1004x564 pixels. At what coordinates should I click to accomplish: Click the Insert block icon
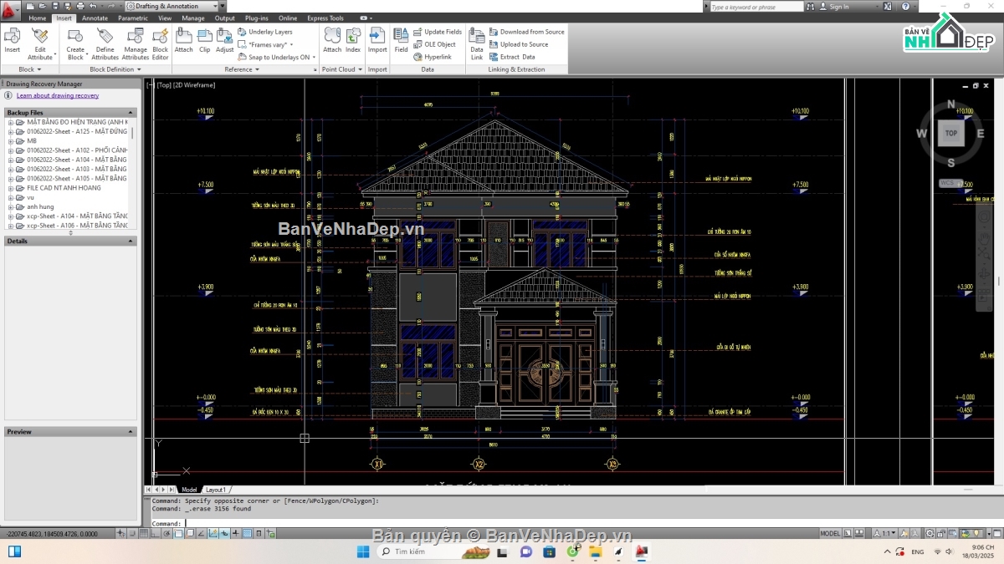13,39
